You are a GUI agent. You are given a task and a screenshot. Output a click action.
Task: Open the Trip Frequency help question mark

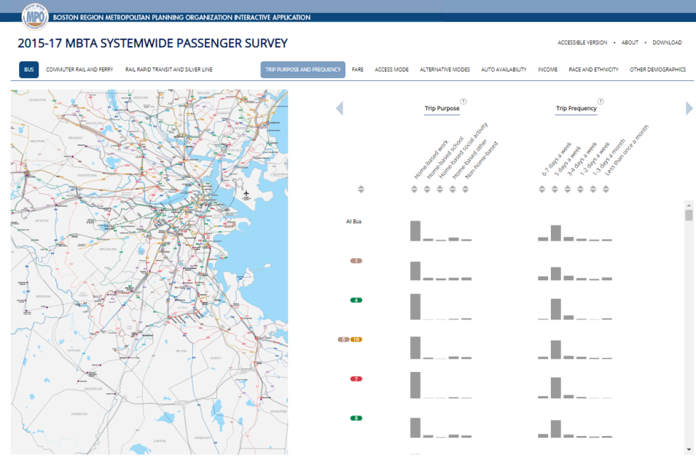coord(601,101)
